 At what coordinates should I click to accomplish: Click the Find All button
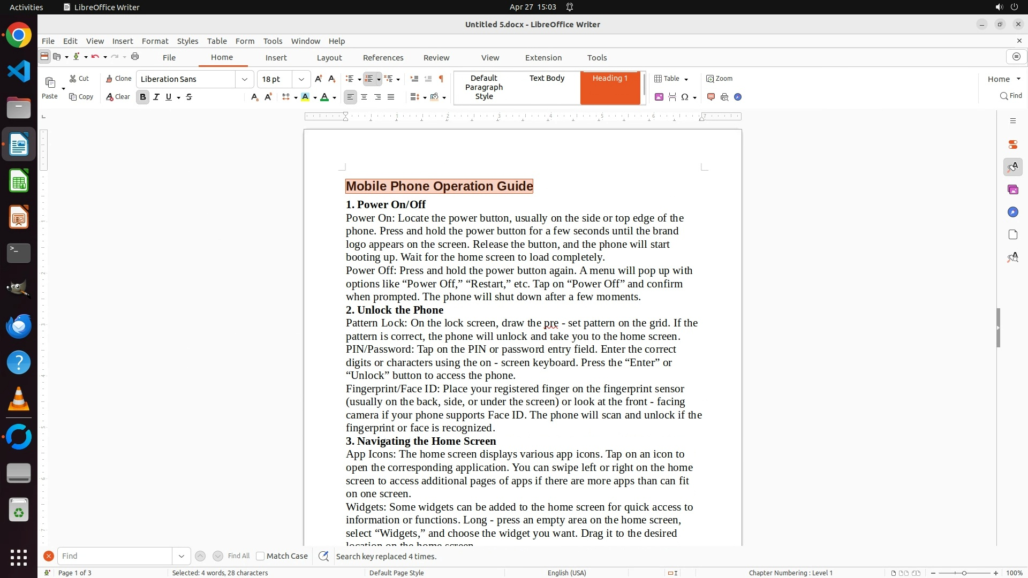[x=239, y=556]
